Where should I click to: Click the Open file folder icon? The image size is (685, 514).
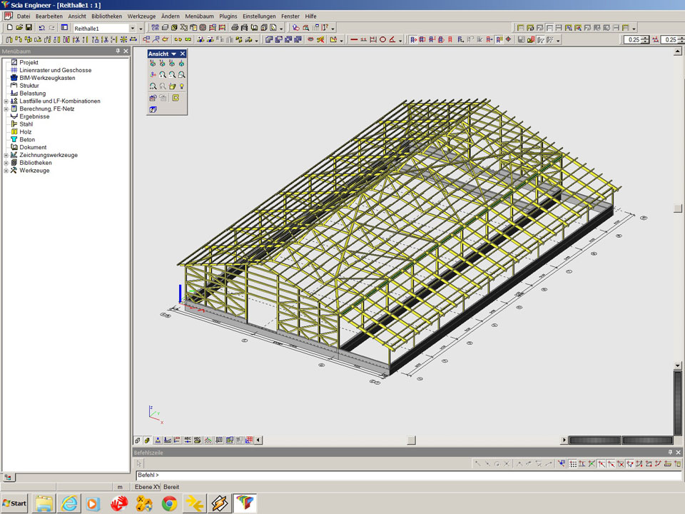click(x=19, y=28)
